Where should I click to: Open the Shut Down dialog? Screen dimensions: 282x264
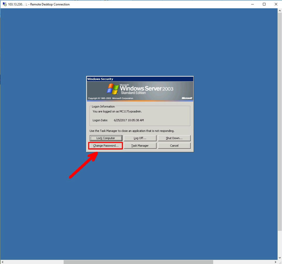[174, 138]
